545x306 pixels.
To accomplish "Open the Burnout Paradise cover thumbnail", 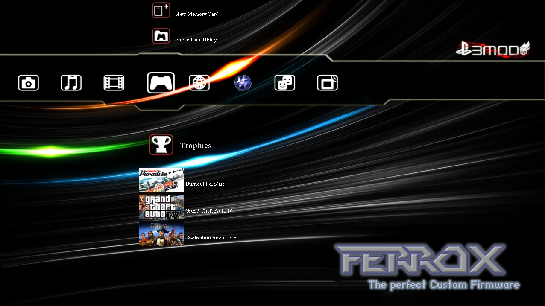I will tap(161, 180).
